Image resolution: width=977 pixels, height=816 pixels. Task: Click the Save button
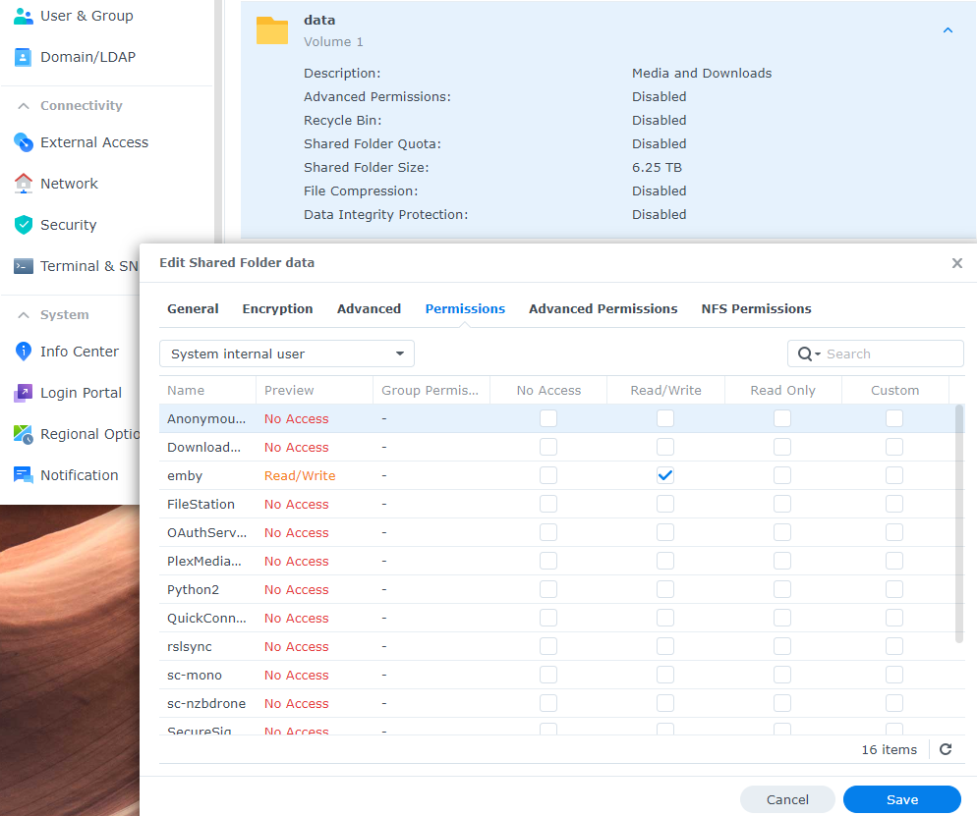(901, 799)
